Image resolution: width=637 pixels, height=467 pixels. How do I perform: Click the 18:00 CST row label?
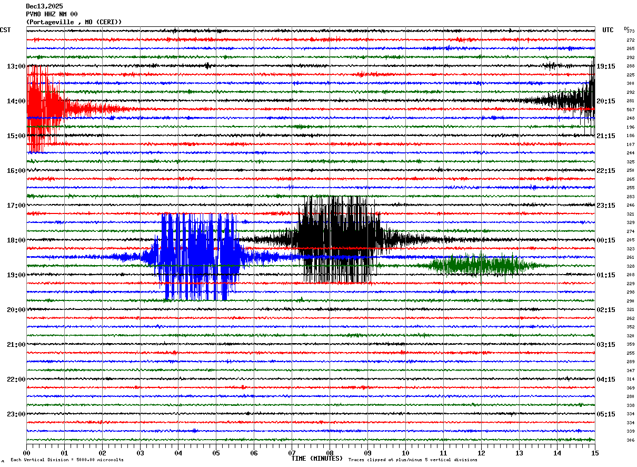pos(16,240)
